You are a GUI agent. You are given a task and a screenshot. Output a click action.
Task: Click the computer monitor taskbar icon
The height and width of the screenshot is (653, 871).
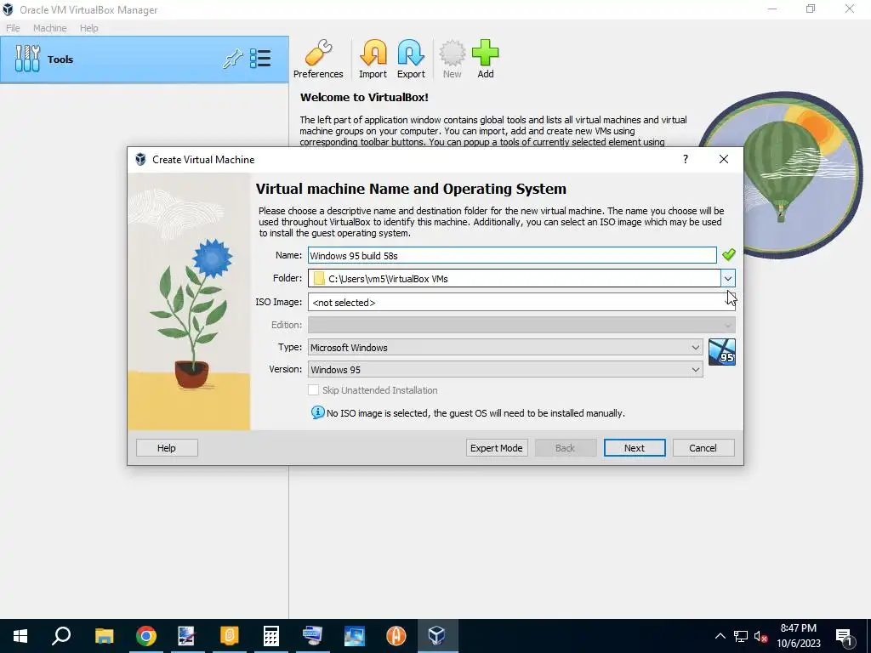point(312,636)
